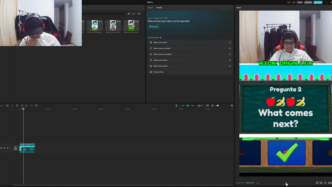Click the Undo arrow in timeline toolbar
The height and width of the screenshot is (187, 332).
(x=7, y=105)
